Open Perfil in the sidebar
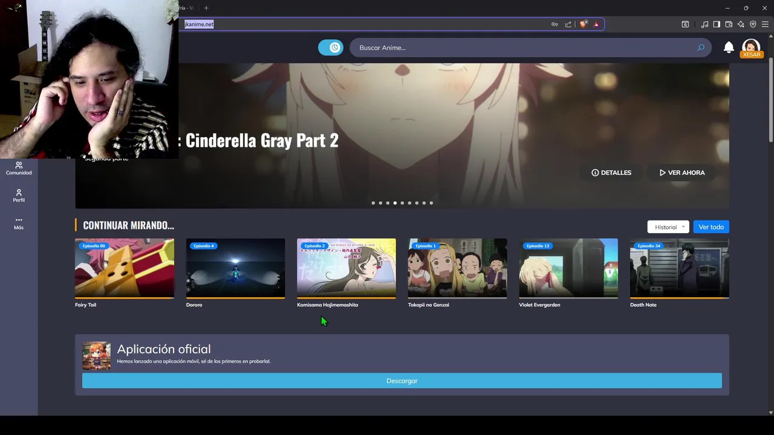 point(19,196)
